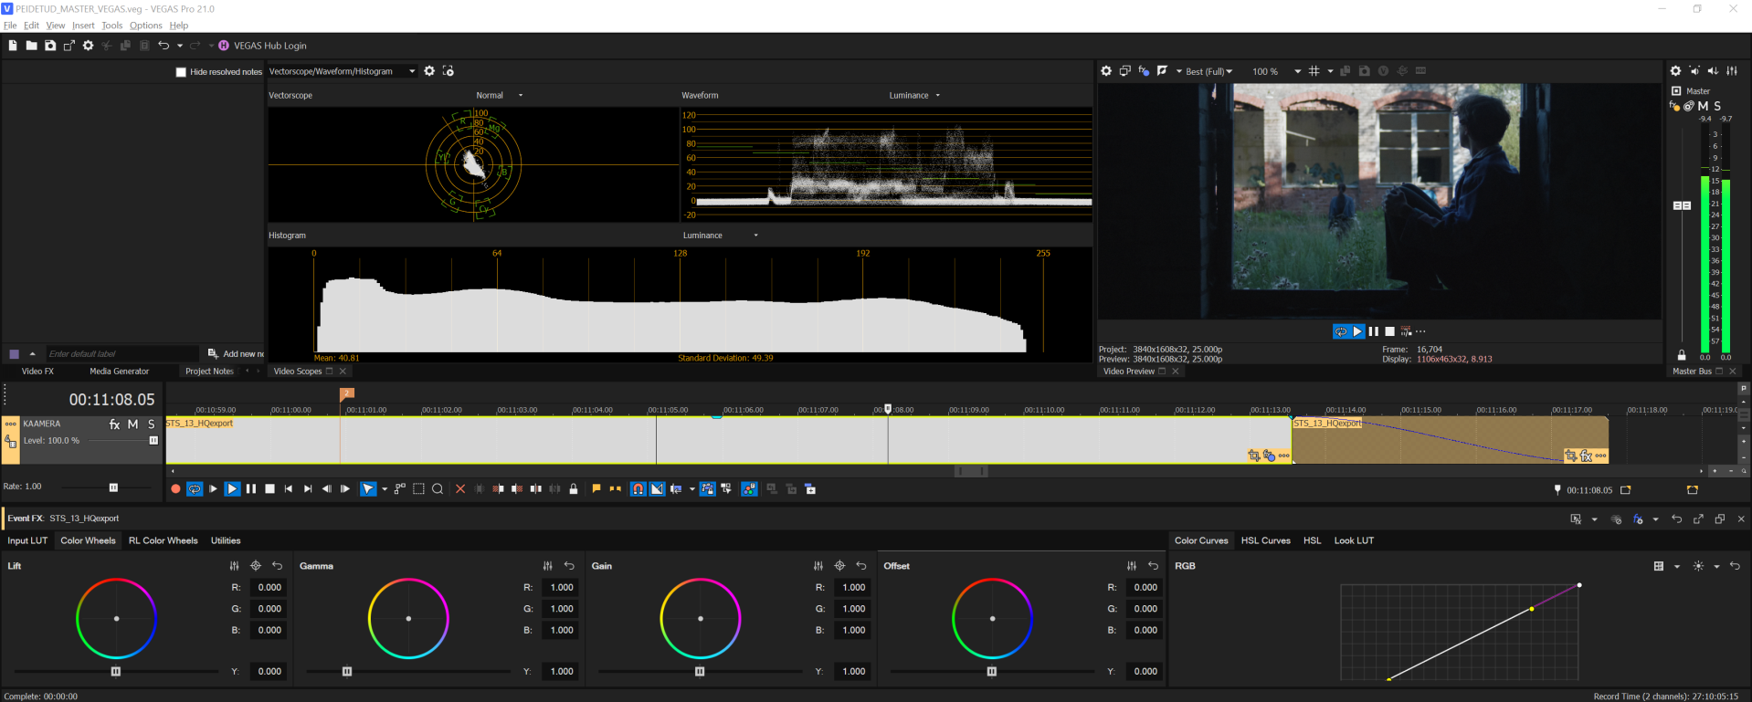Screen dimensions: 1752x702
Task: Click the Lock event padlock icon
Action: tap(574, 489)
